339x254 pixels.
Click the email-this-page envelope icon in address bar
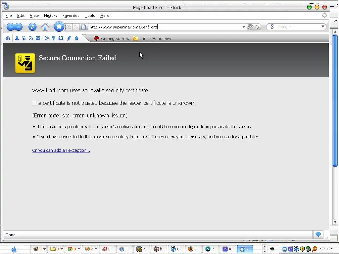(250, 27)
